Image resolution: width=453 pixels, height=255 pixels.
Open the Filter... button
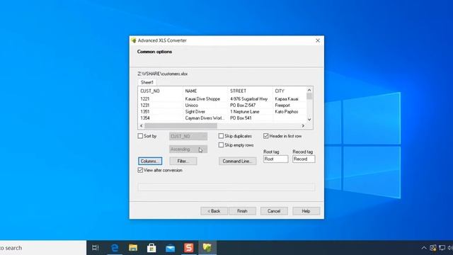183,161
